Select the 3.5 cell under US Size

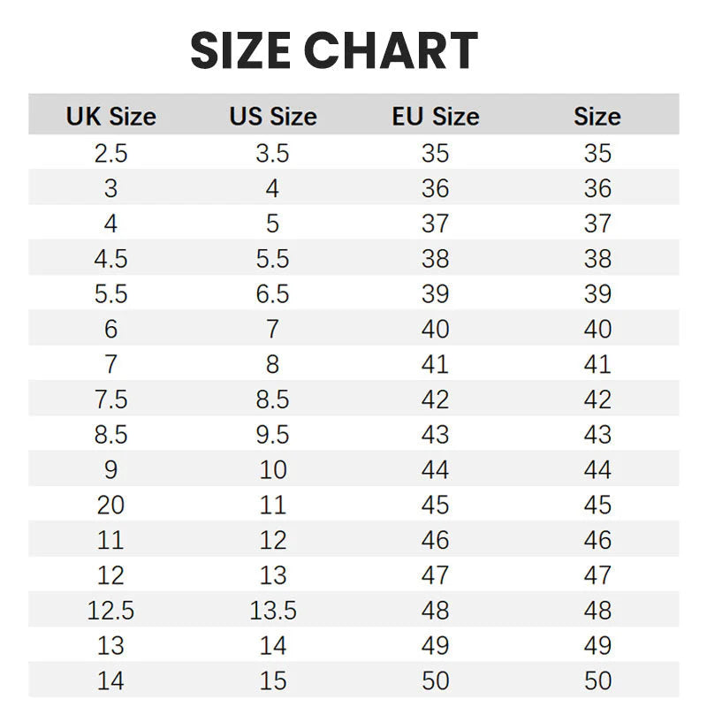pos(272,153)
